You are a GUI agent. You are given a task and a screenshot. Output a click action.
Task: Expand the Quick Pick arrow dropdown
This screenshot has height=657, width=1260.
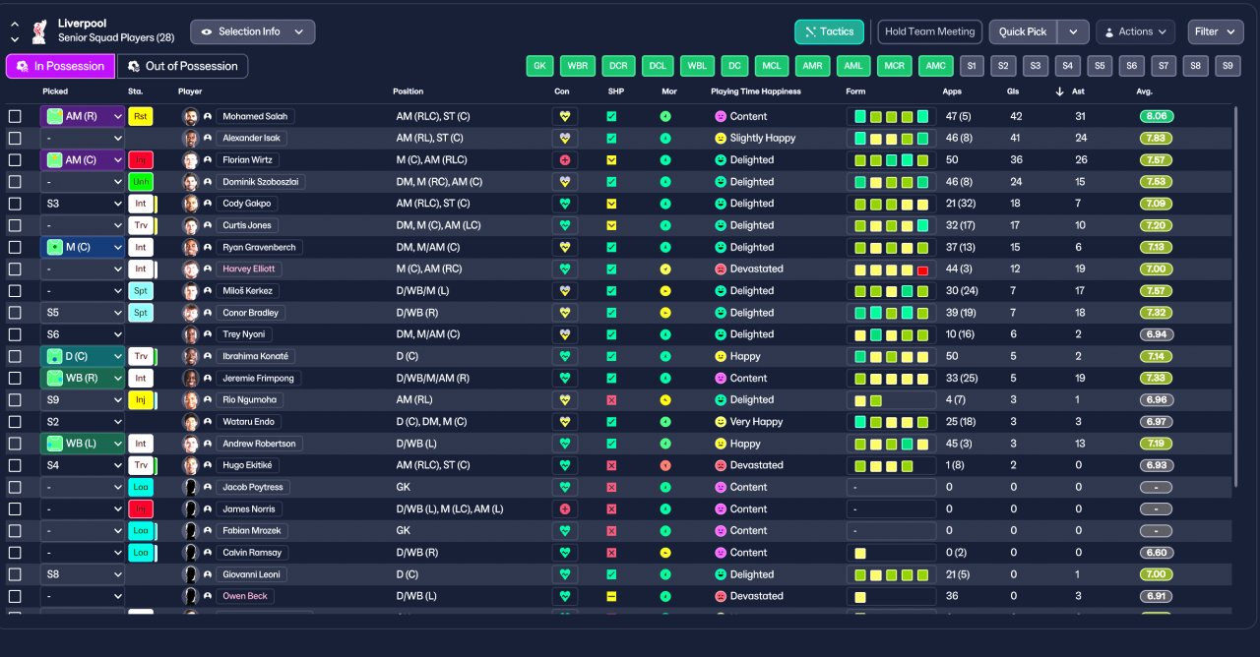1073,31
